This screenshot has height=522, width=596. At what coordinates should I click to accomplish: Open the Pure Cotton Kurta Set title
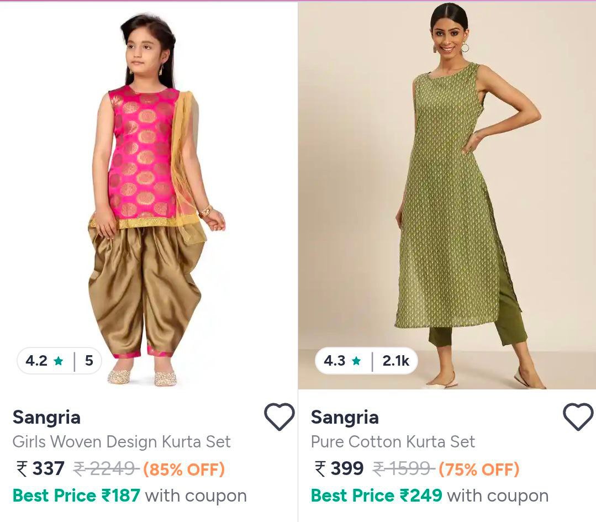click(393, 442)
